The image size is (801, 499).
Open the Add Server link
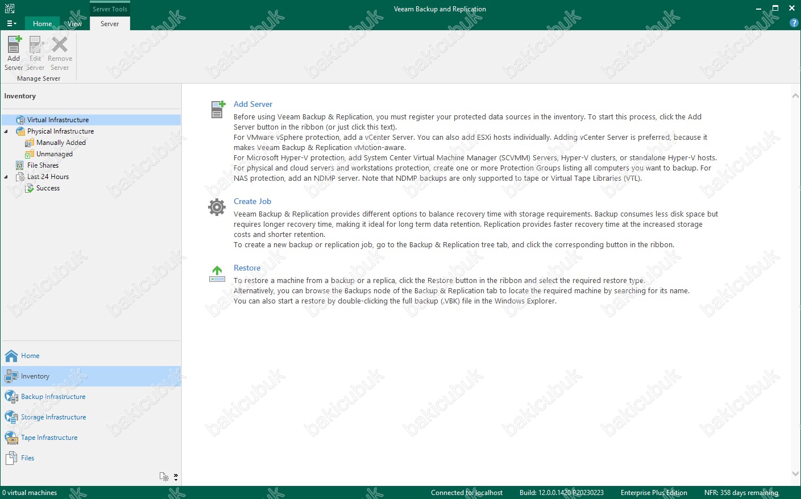(253, 104)
